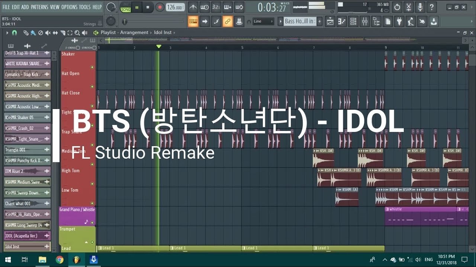
Task: Open the Browser view icon
Action: pyautogui.click(x=376, y=22)
